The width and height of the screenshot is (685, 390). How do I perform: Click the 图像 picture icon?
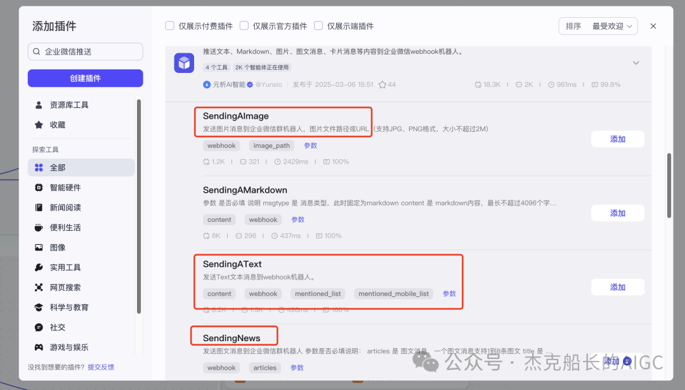click(39, 247)
